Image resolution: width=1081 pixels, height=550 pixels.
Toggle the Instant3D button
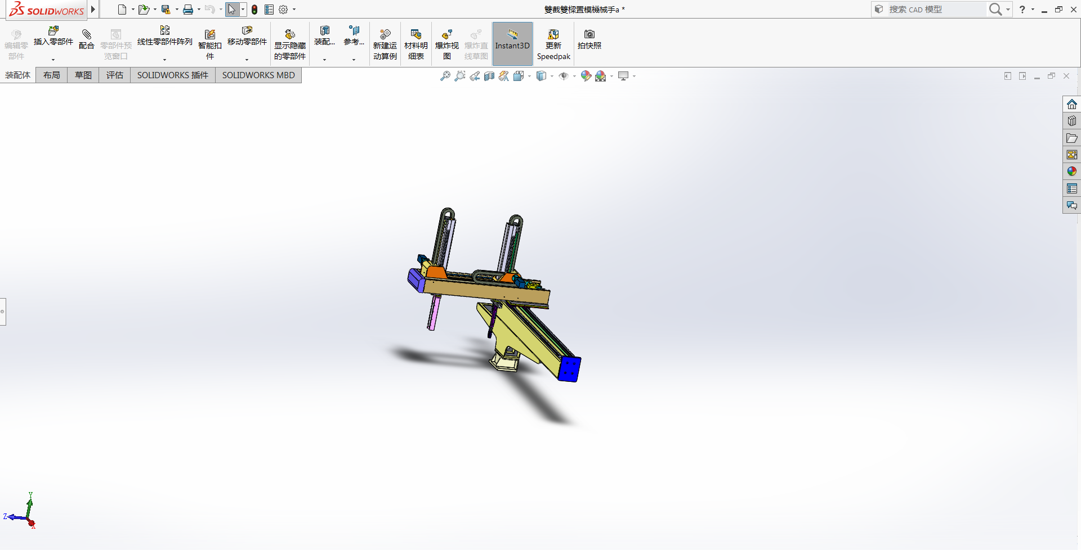tap(512, 44)
